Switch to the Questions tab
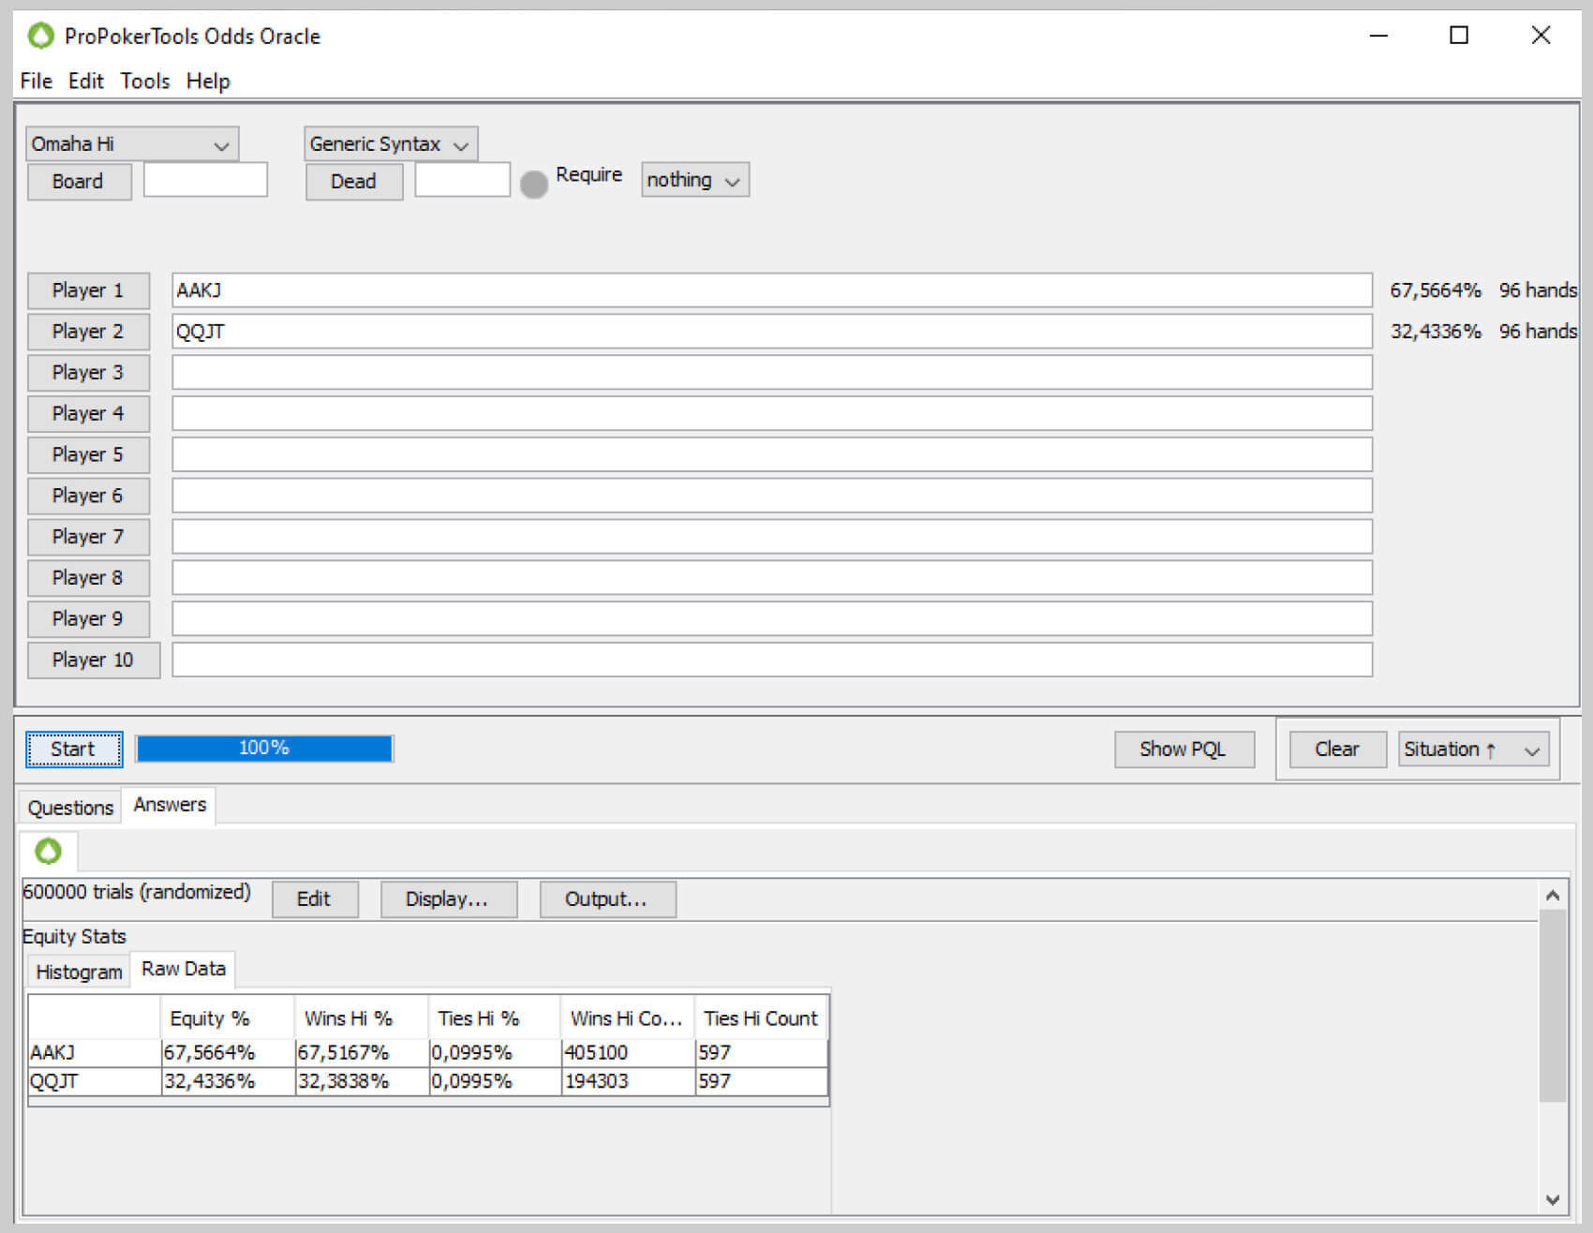Image resolution: width=1593 pixels, height=1233 pixels. point(70,808)
